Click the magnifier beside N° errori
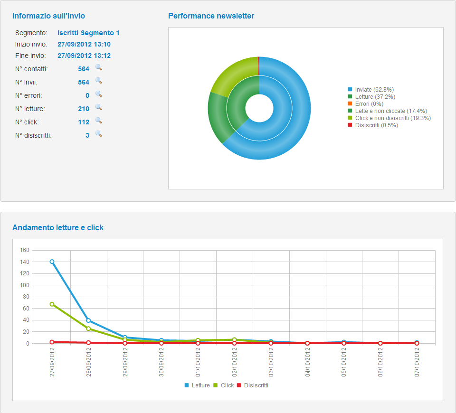This screenshot has height=413, width=456. (99, 94)
